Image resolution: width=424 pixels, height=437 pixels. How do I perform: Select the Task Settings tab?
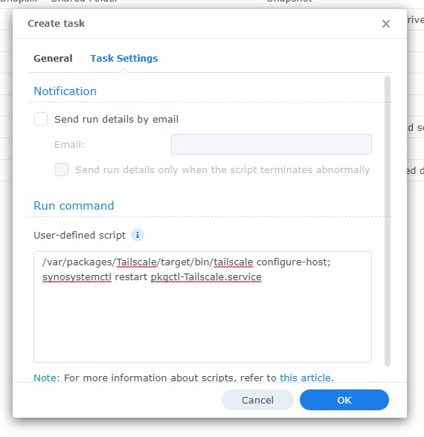coord(124,59)
